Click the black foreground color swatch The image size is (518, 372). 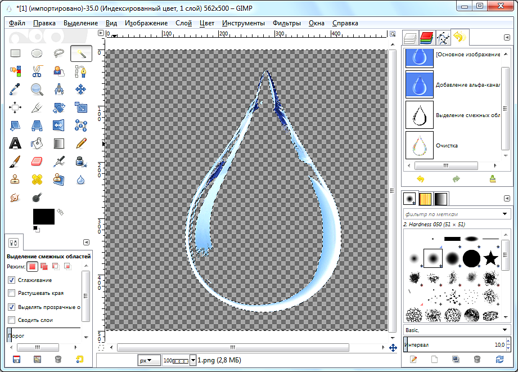click(x=43, y=216)
